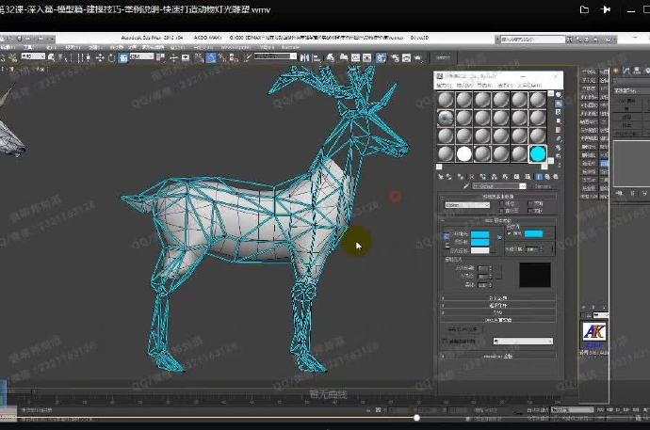Select the Move tool in main toolbar

100,58
